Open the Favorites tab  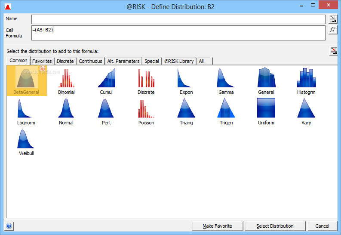tap(42, 61)
